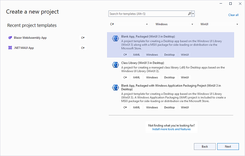Viewport: 245px width, 156px height.
Task: Click C# tag under Blank App, Packaged template
Action: coord(125,55)
